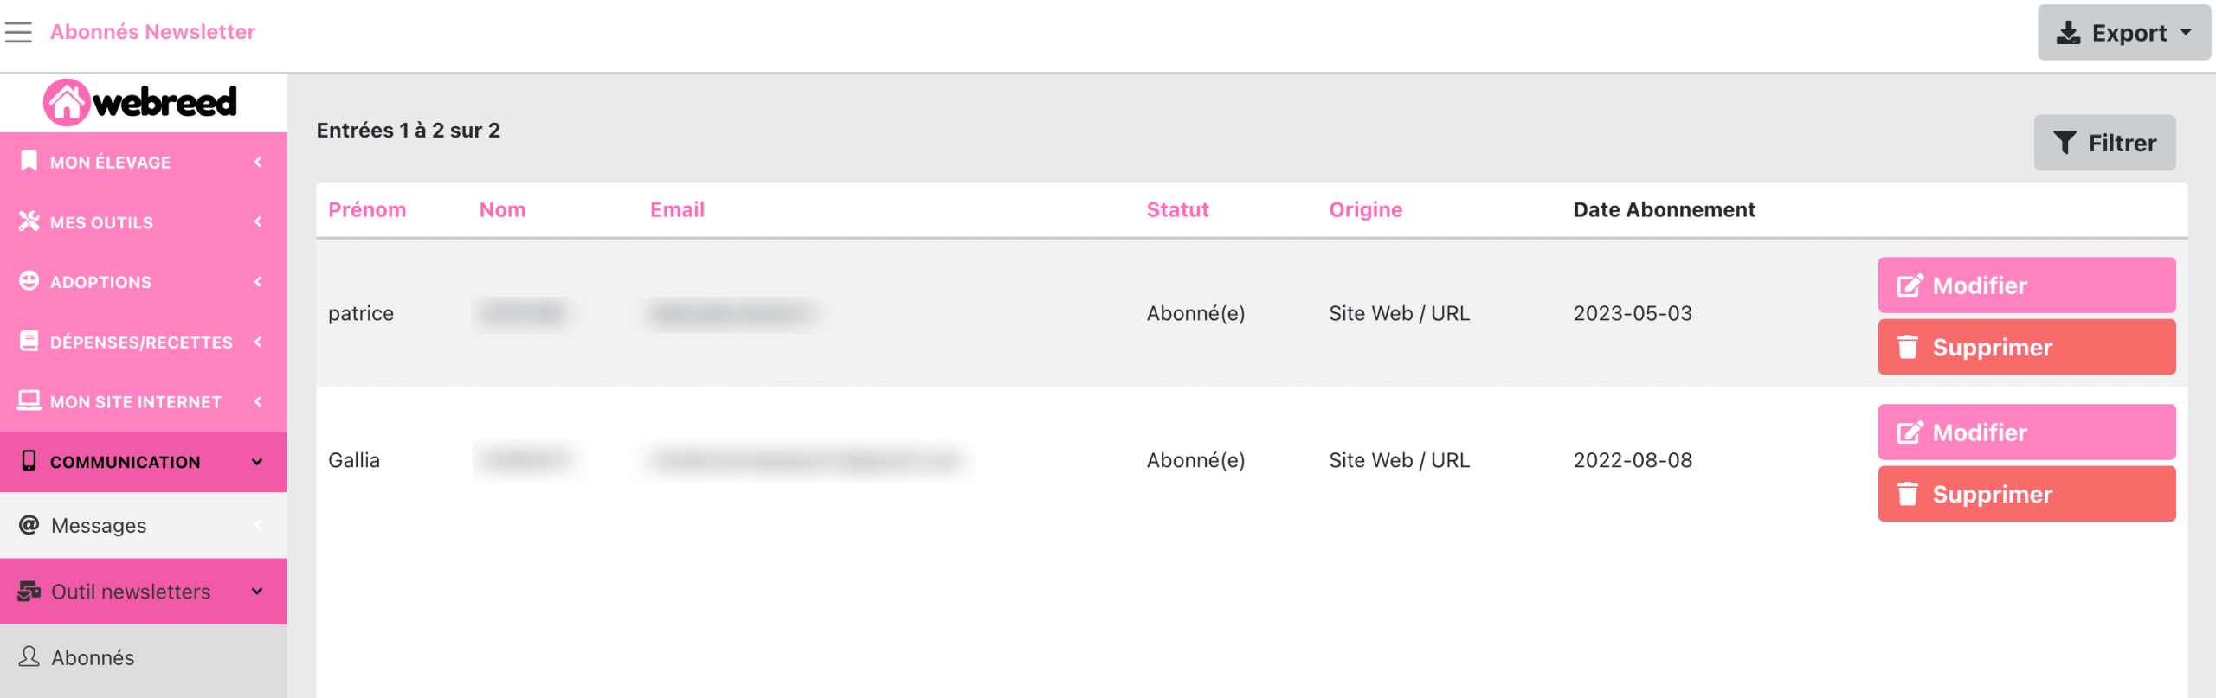Sort table by Email column
Viewport: 2216px width, 698px height.
[x=677, y=209]
